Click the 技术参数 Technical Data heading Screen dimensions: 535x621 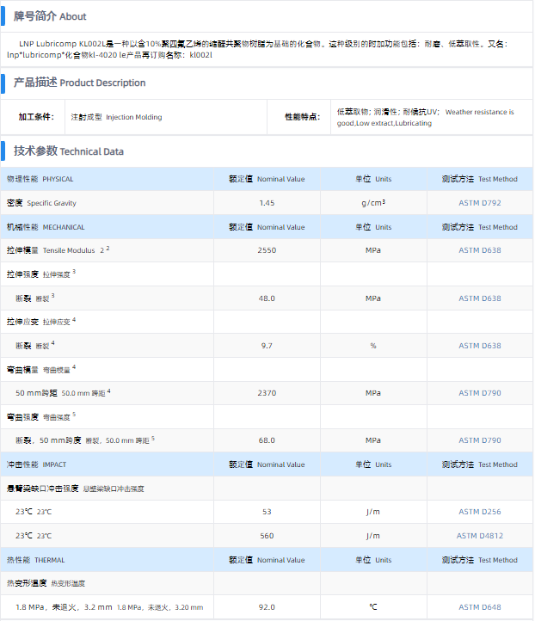(68, 151)
